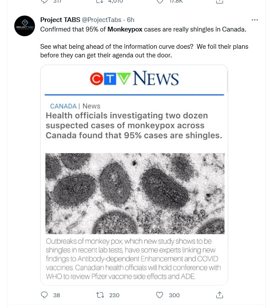Like the Project TABS tweet

160,295
